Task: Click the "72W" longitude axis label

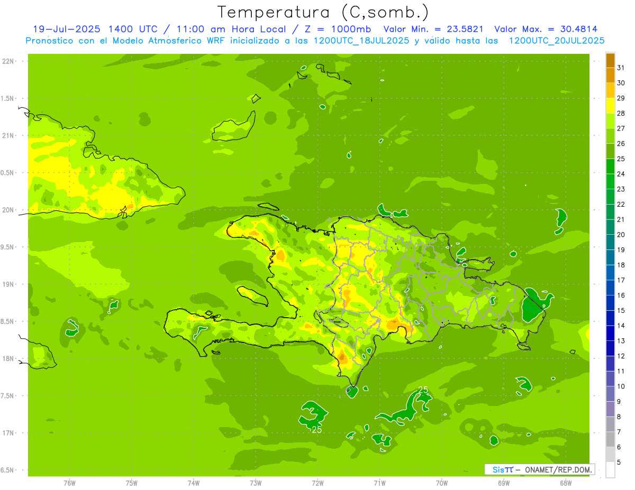Action: [x=317, y=483]
